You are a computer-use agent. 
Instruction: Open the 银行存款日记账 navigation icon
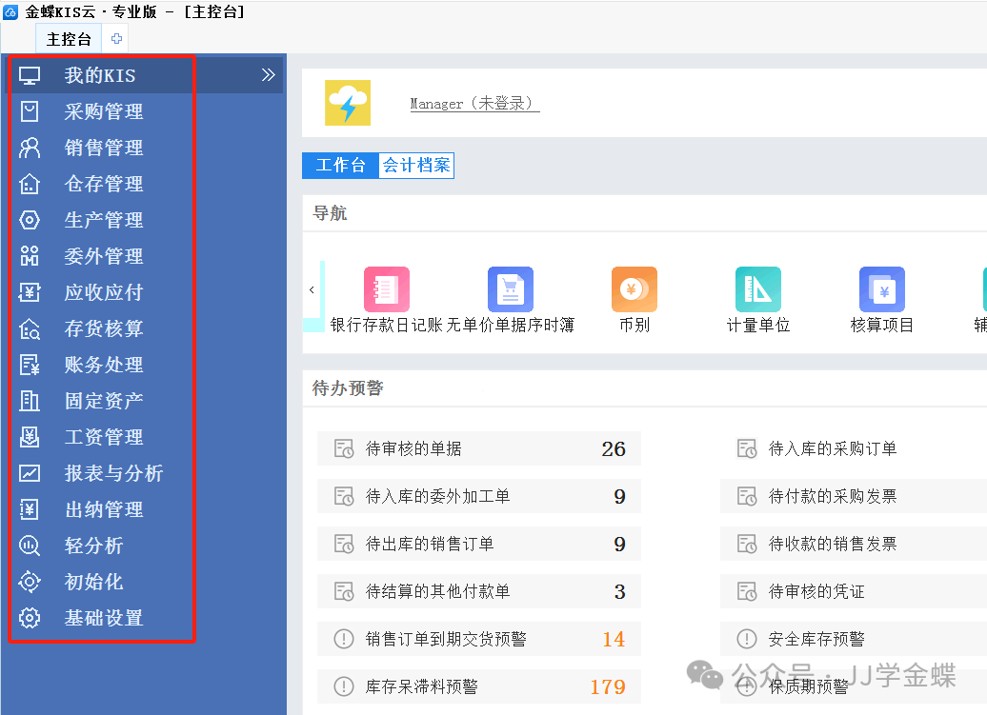click(386, 289)
